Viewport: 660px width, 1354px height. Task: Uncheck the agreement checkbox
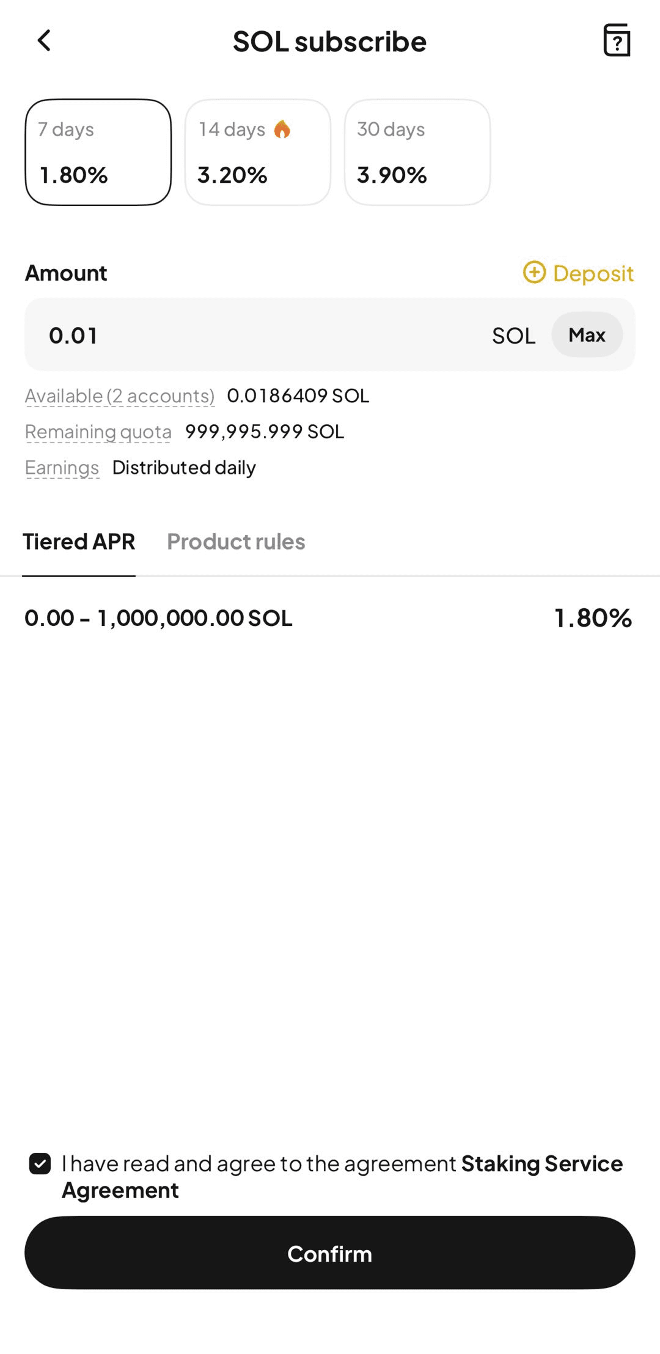point(40,1164)
